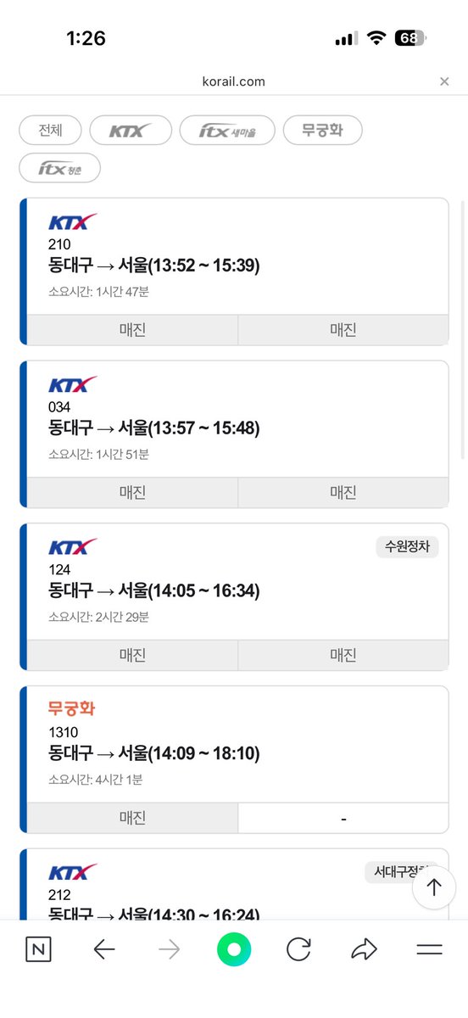Tap right 매진 button for KTX 034
468x1018 pixels.
click(x=343, y=492)
